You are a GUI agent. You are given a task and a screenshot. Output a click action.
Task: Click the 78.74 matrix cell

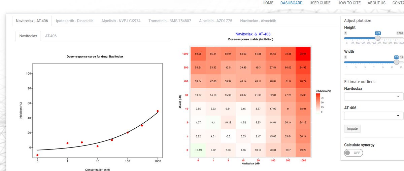[304, 81]
